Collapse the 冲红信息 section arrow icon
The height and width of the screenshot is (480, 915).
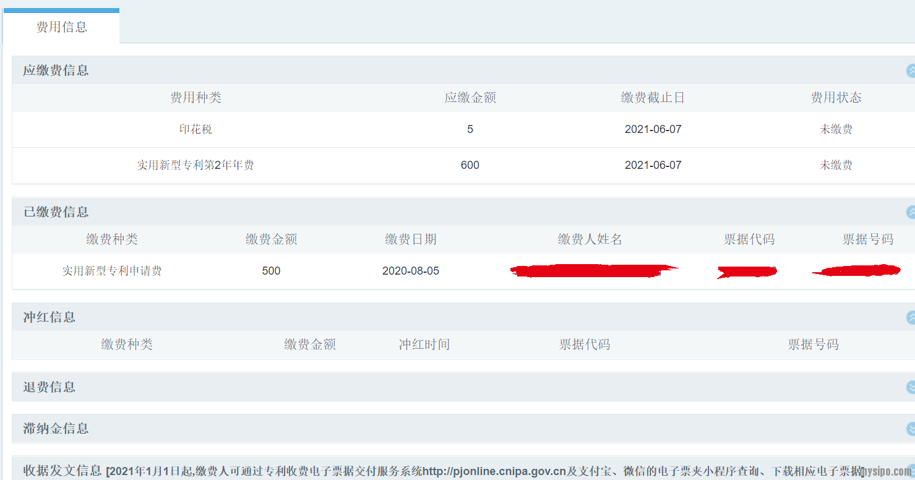click(911, 317)
